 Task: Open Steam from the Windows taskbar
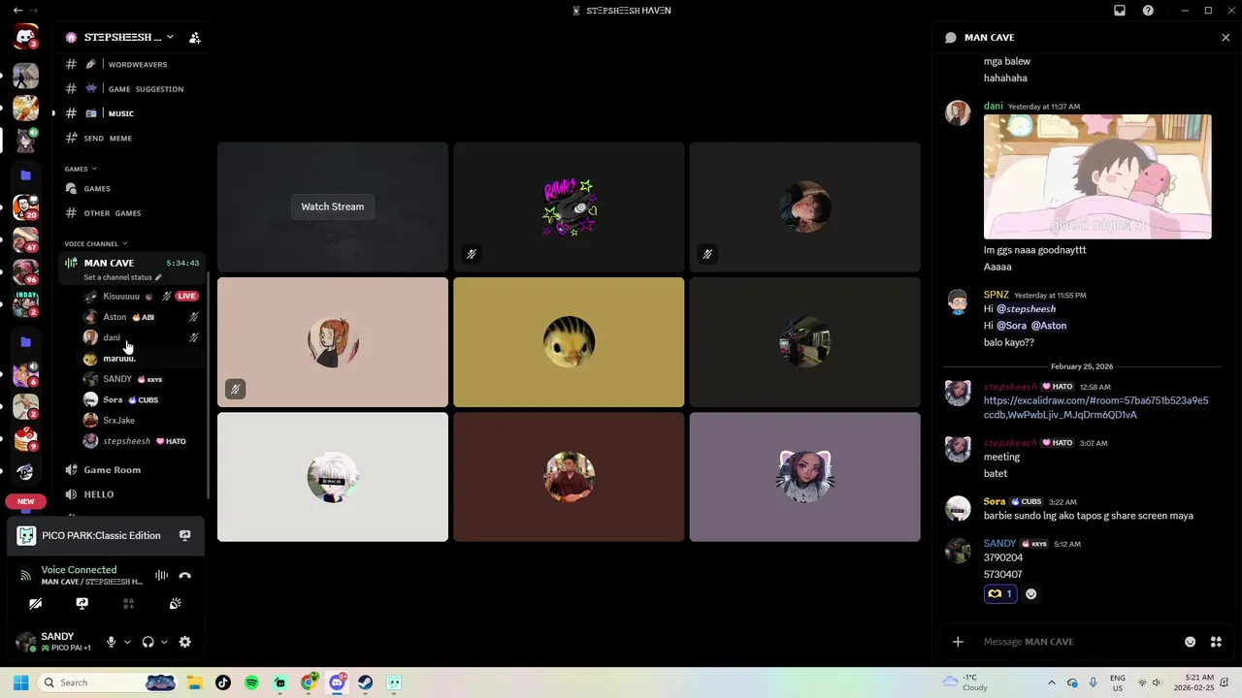pyautogui.click(x=365, y=682)
